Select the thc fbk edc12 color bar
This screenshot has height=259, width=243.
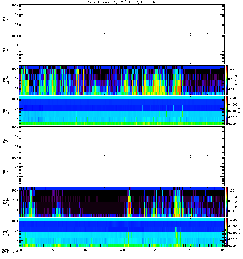(x=226, y=202)
